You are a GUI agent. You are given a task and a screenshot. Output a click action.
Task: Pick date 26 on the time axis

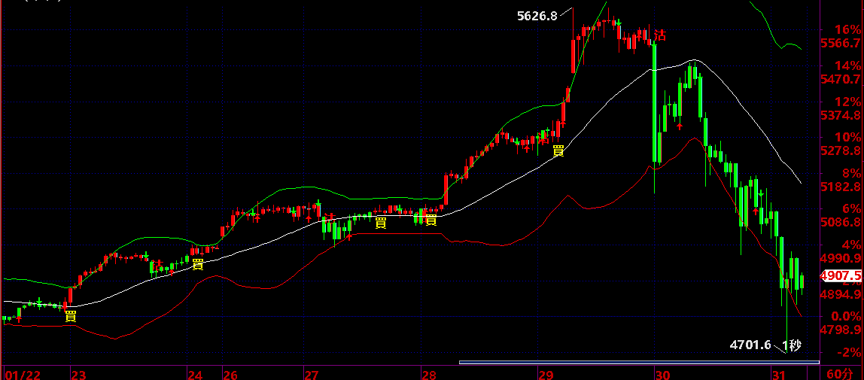230,374
